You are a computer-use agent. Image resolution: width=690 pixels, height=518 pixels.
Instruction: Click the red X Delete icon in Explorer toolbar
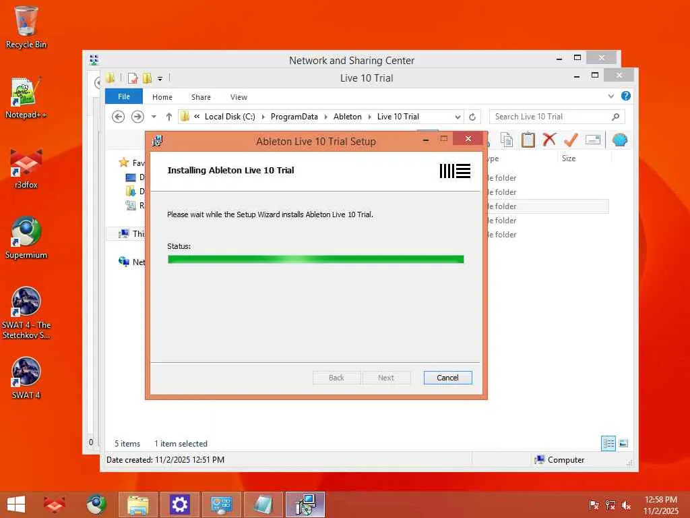549,140
